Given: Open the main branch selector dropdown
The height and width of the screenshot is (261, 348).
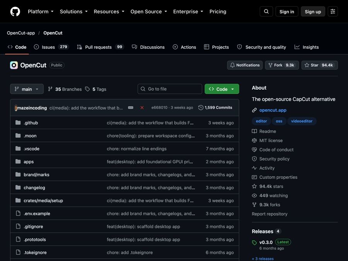Looking at the screenshot, I should [x=27, y=89].
